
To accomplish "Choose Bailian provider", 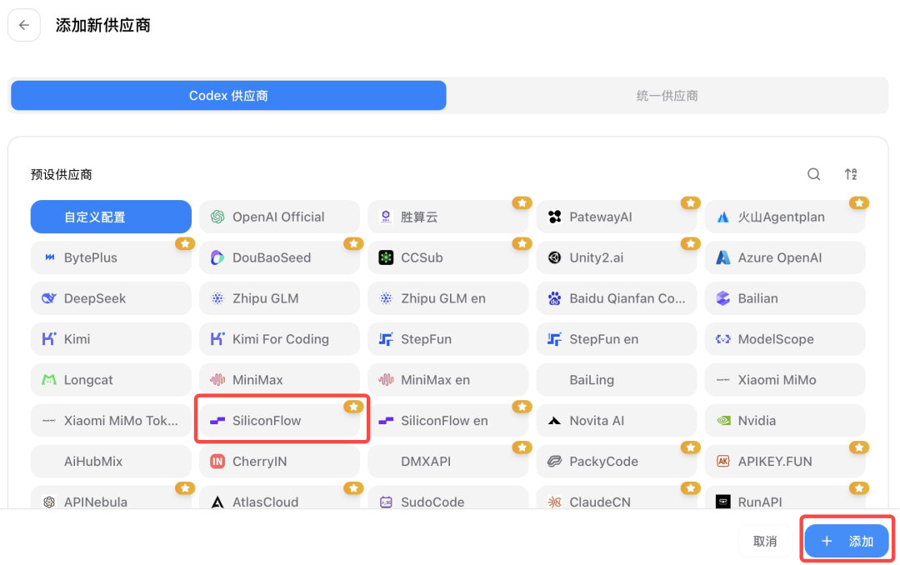I will 785,298.
